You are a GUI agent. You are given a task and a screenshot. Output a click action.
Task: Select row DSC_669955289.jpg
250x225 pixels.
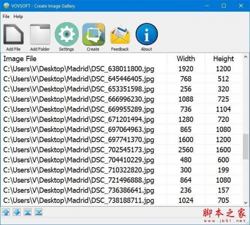(x=122, y=109)
